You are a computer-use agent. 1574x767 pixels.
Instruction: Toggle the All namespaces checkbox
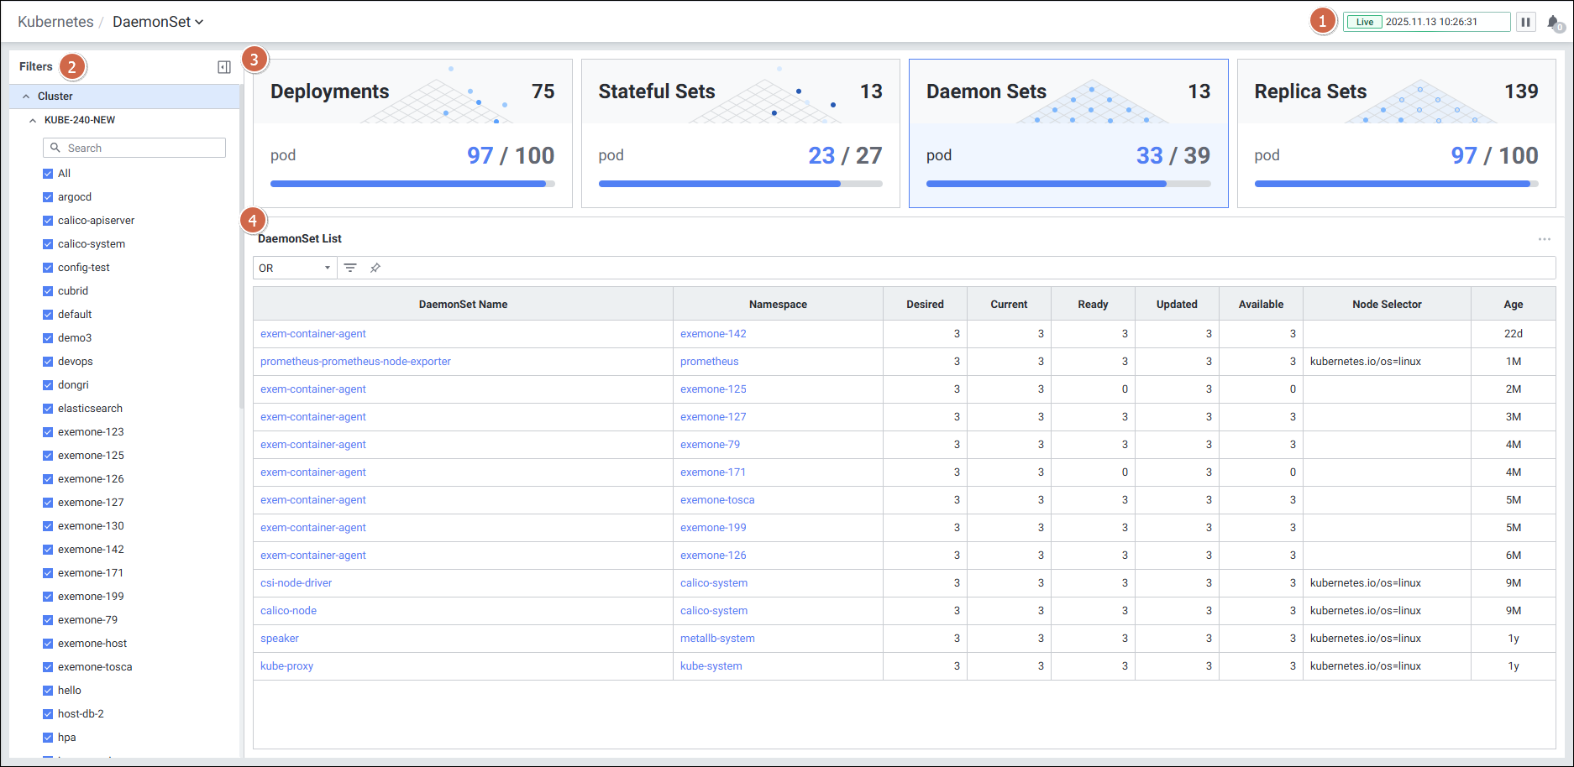(48, 174)
